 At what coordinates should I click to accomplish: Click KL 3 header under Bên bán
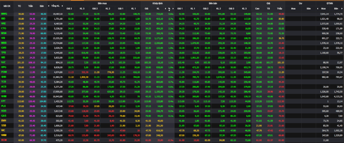click(x=245, y=8)
